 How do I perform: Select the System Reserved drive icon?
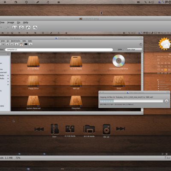33,101
